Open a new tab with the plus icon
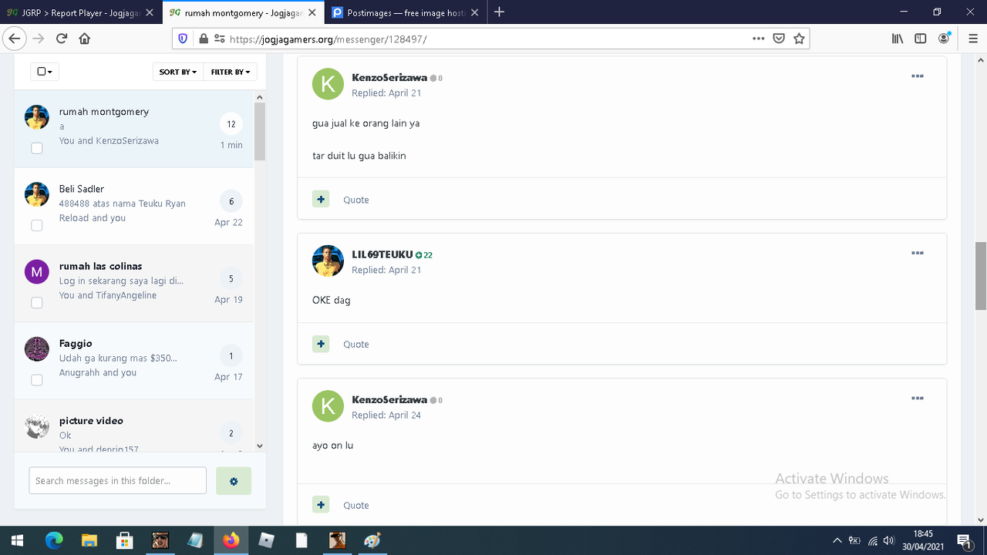The image size is (987, 555). coord(499,12)
